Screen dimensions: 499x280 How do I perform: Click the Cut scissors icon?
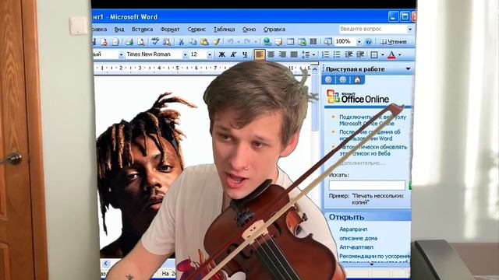(x=181, y=41)
